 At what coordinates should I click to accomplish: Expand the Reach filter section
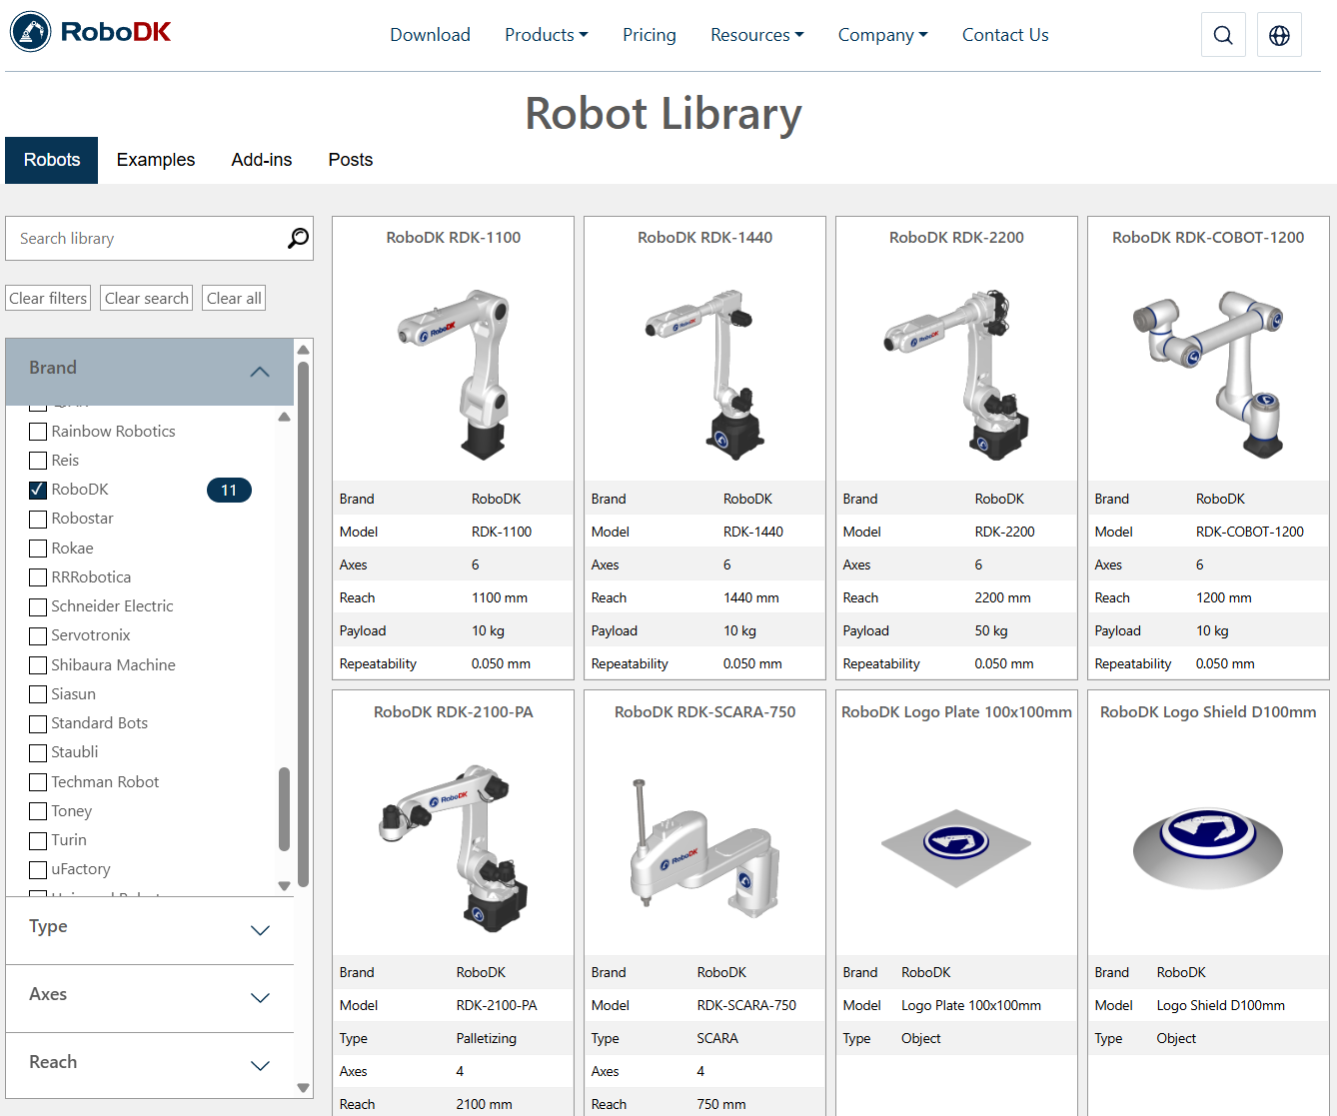150,1066
